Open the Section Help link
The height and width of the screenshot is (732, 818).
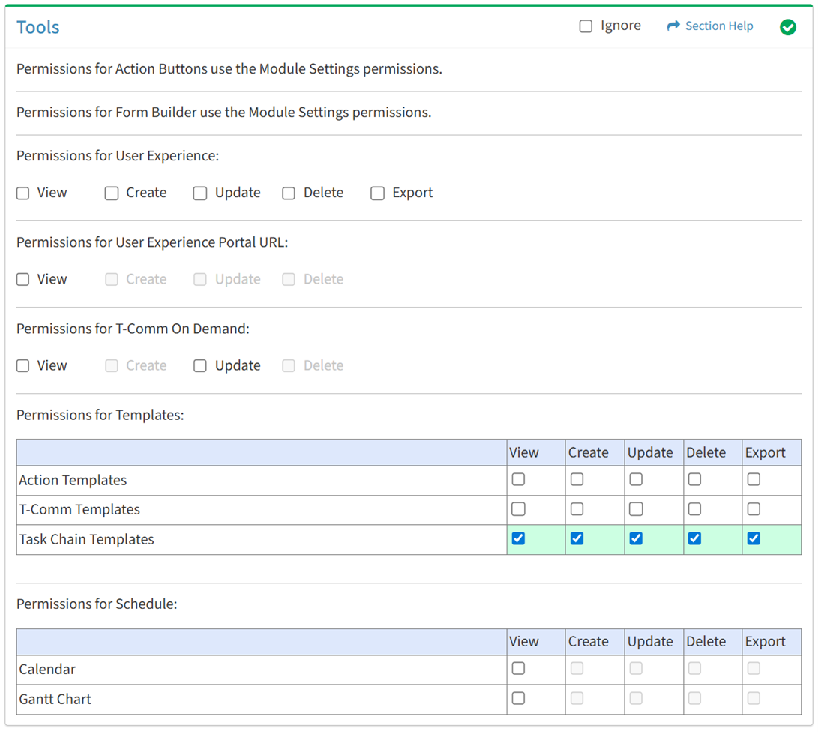[x=718, y=26]
